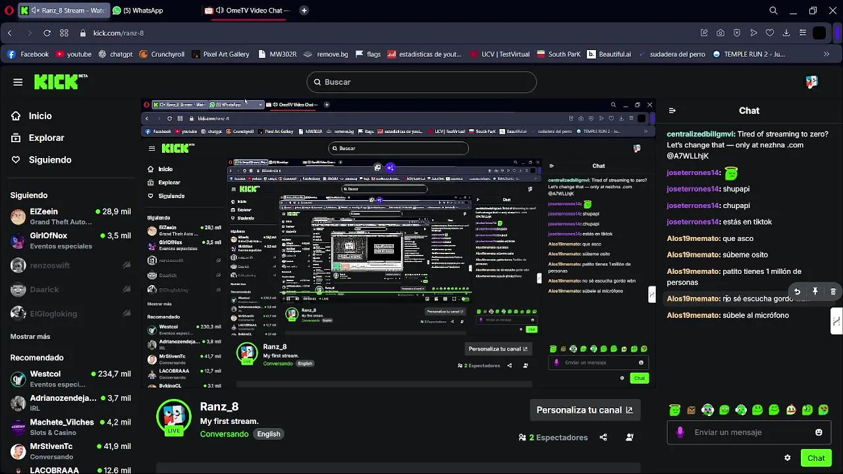Open the tab search magnifier icon

(774, 11)
